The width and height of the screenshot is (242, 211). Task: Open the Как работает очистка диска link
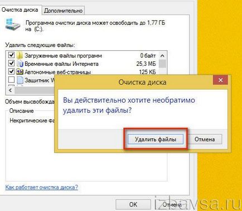pyautogui.click(x=42, y=187)
